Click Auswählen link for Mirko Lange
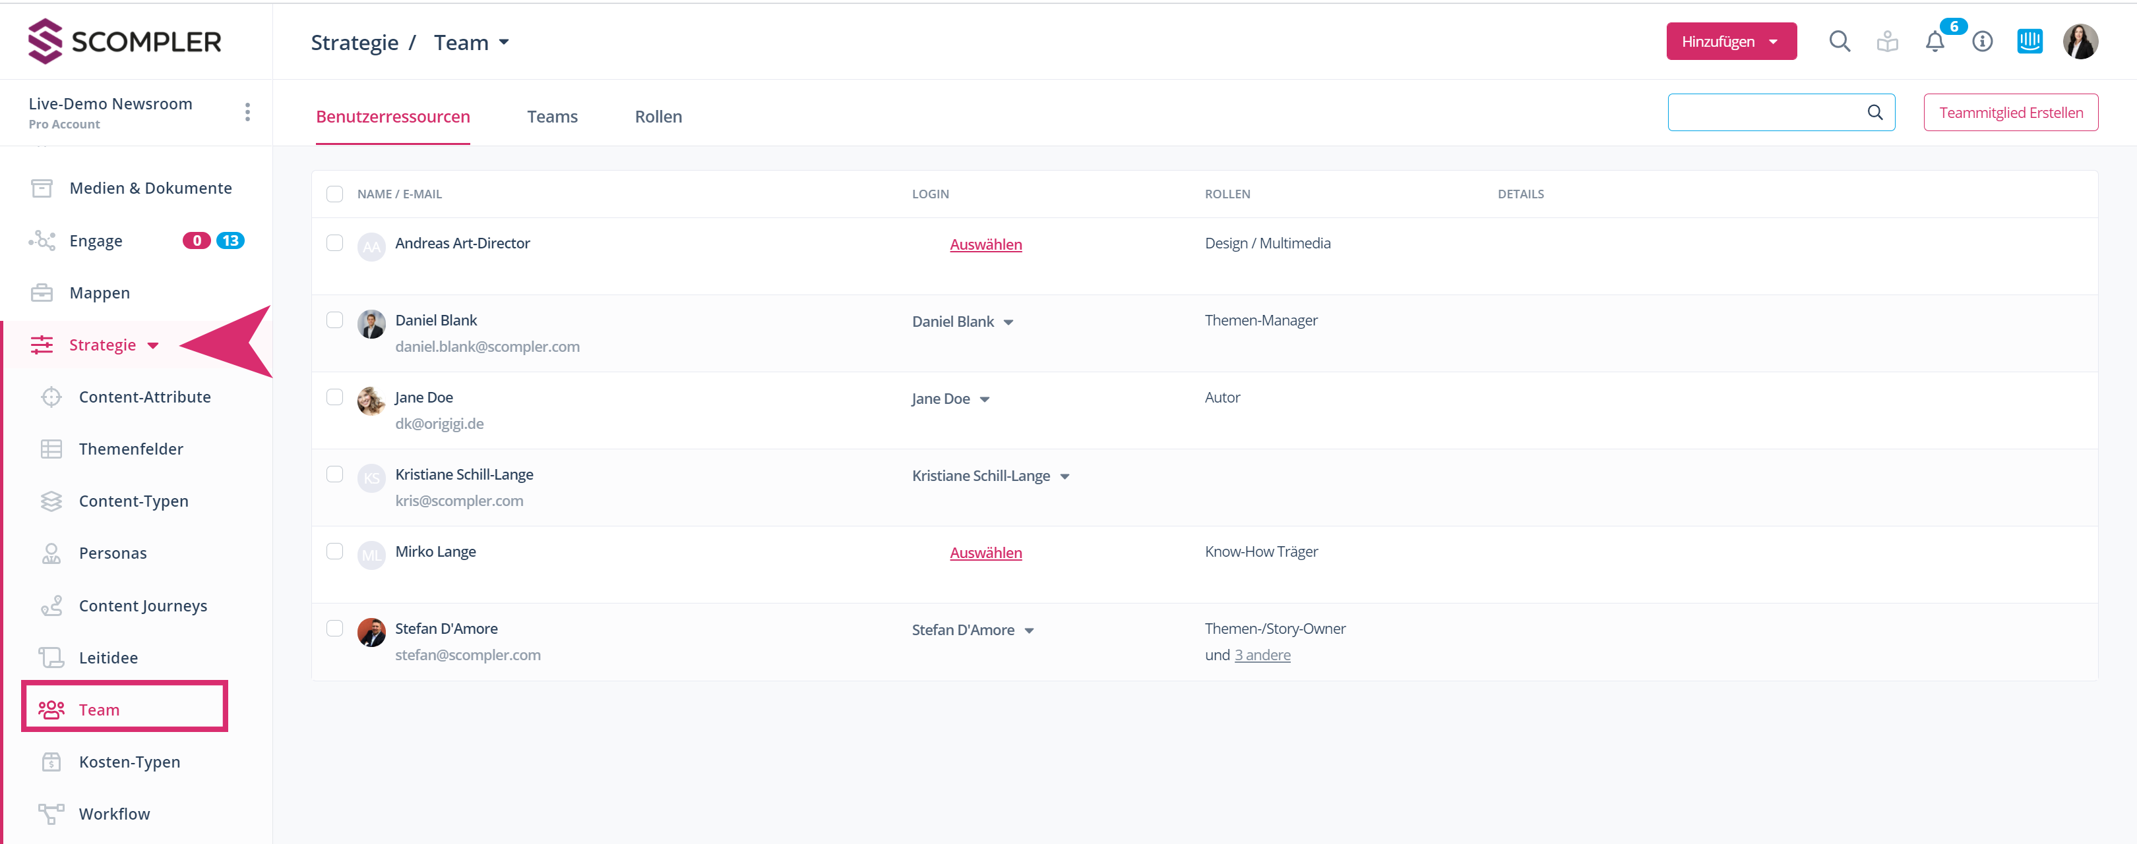The width and height of the screenshot is (2137, 844). [x=985, y=553]
